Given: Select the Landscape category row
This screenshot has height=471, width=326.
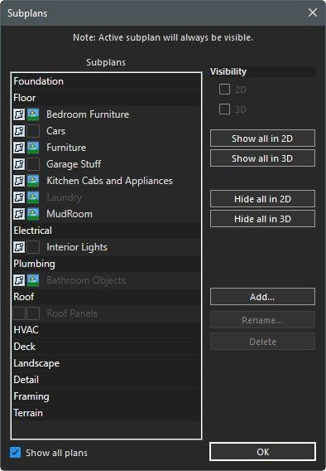Looking at the screenshot, I should pyautogui.click(x=107, y=363).
